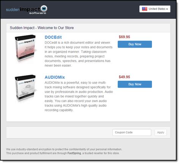Viewport: 180px width, 164px height.
Task: Click the DOCEdit product box image
Action: (26, 48)
